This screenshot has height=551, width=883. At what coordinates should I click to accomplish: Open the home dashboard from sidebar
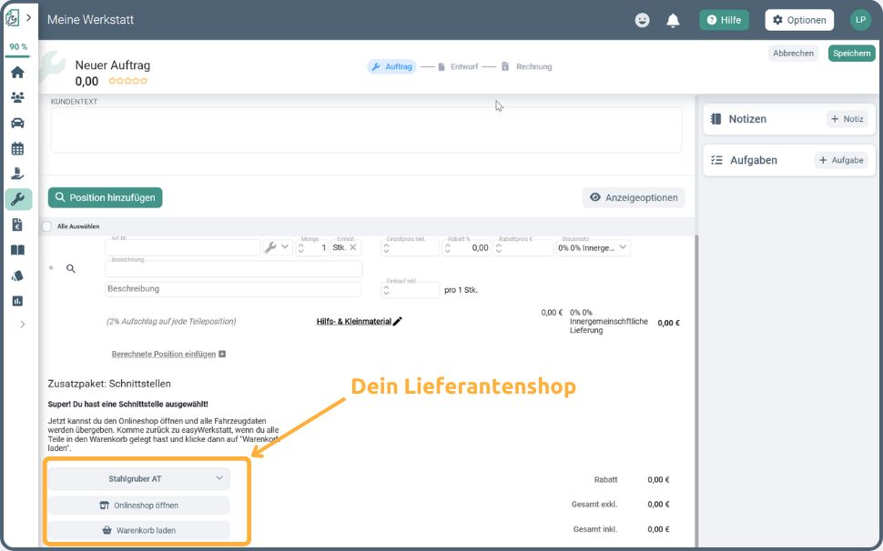[17, 73]
